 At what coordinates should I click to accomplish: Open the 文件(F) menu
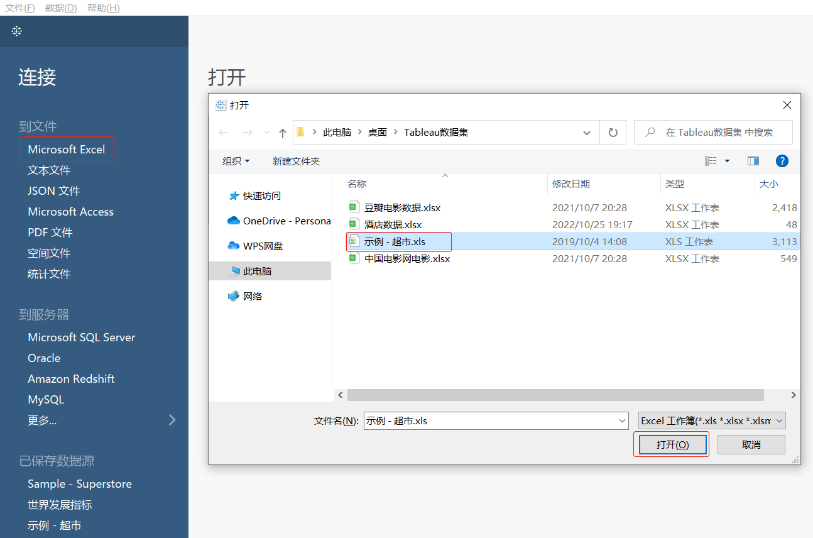(20, 8)
